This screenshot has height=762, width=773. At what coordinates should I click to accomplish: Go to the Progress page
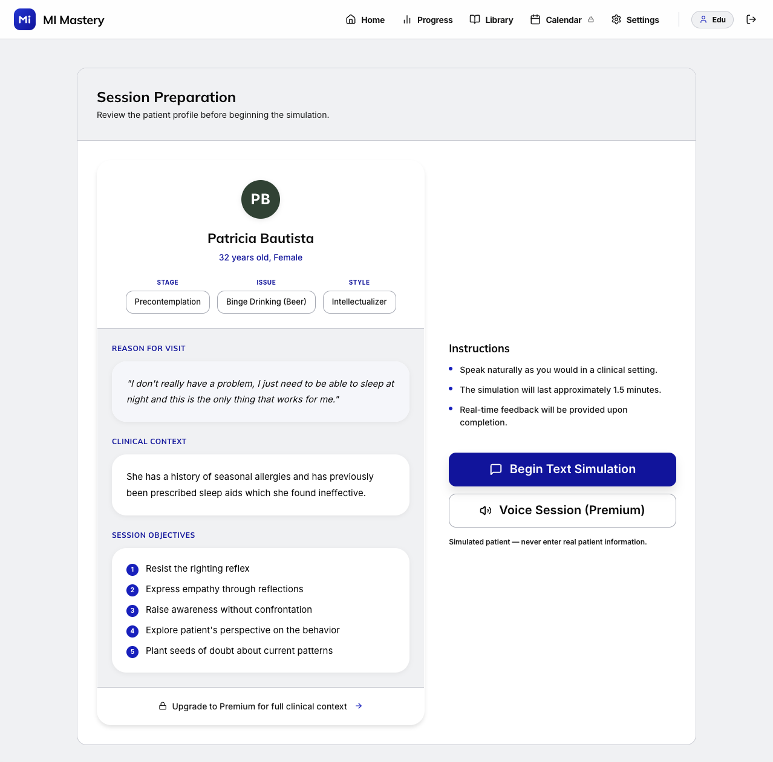coord(428,19)
